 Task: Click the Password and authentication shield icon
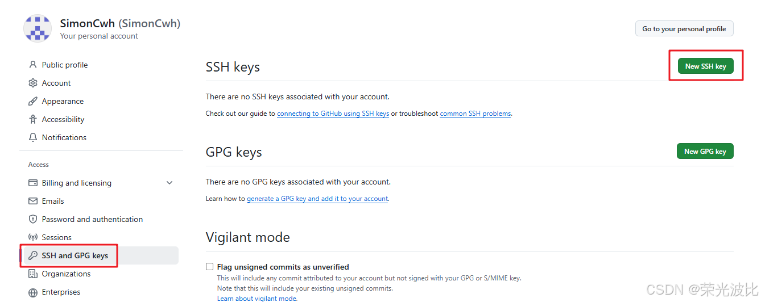point(33,219)
